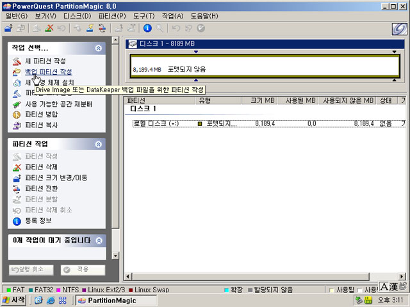
Task: Click the 실행 취소 button
Action: tap(31, 270)
